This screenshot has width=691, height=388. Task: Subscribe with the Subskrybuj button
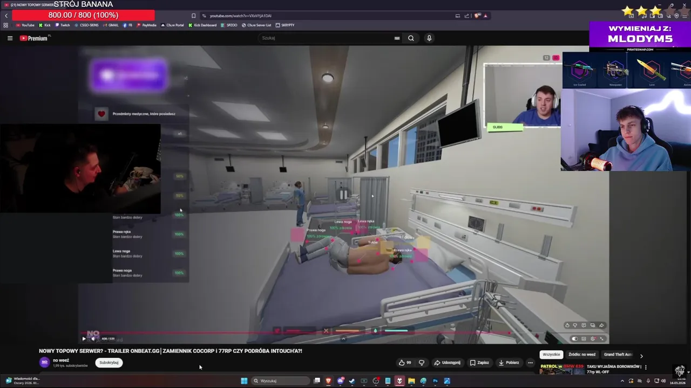(x=109, y=363)
